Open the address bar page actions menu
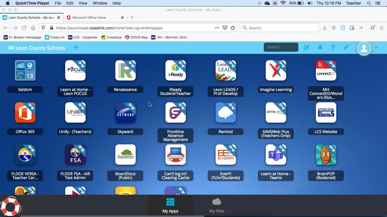 (217, 28)
